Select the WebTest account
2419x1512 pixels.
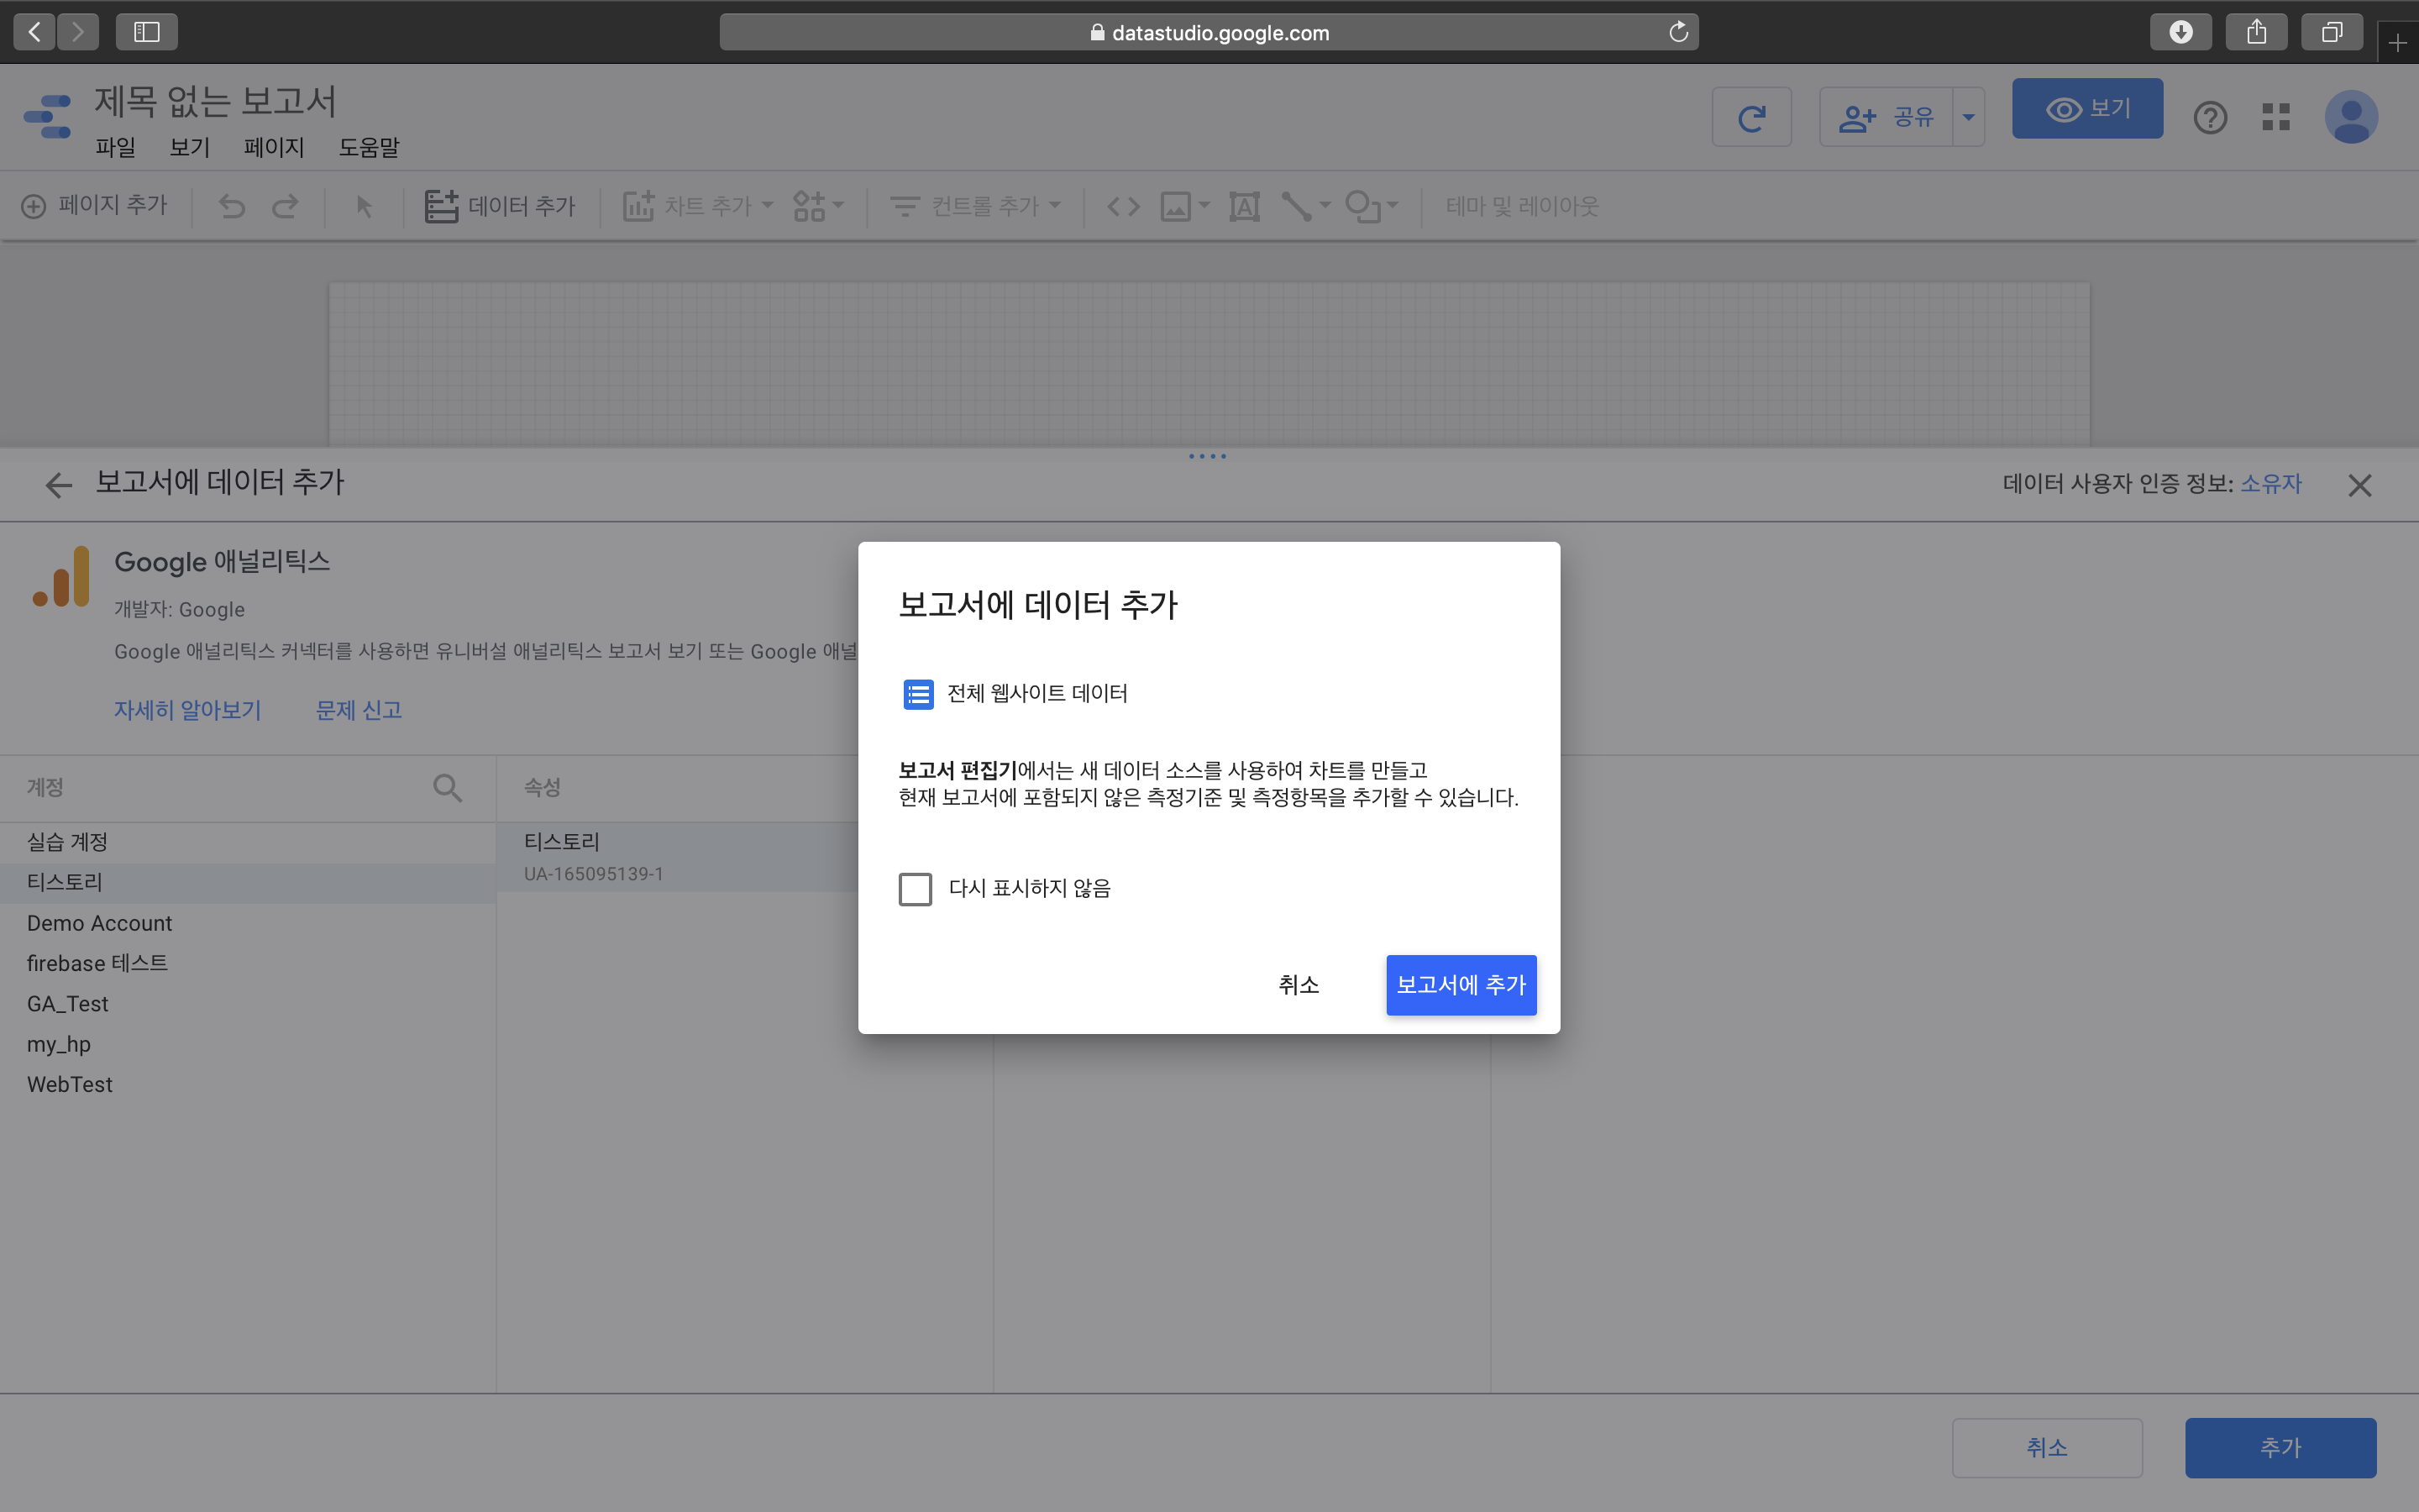pos(248,1084)
